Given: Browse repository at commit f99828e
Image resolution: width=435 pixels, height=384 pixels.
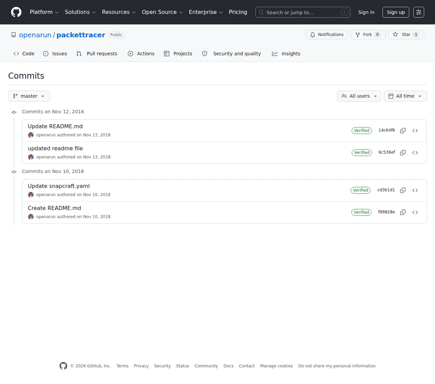Looking at the screenshot, I should pyautogui.click(x=415, y=212).
